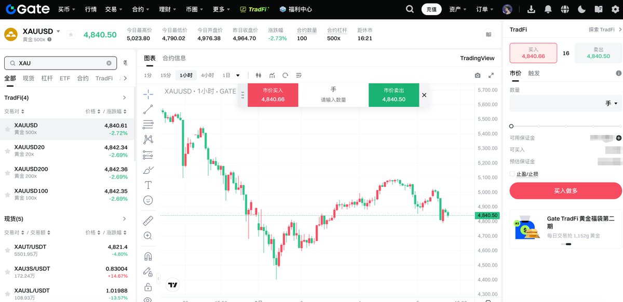Open chart template settings icon
This screenshot has height=302, width=623.
(x=299, y=75)
